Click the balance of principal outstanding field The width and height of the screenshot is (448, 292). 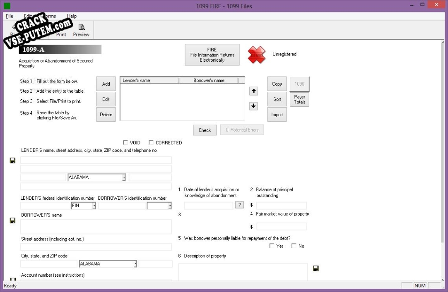(282, 206)
